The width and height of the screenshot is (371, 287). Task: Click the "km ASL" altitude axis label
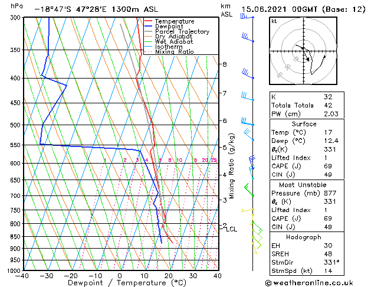226,10
